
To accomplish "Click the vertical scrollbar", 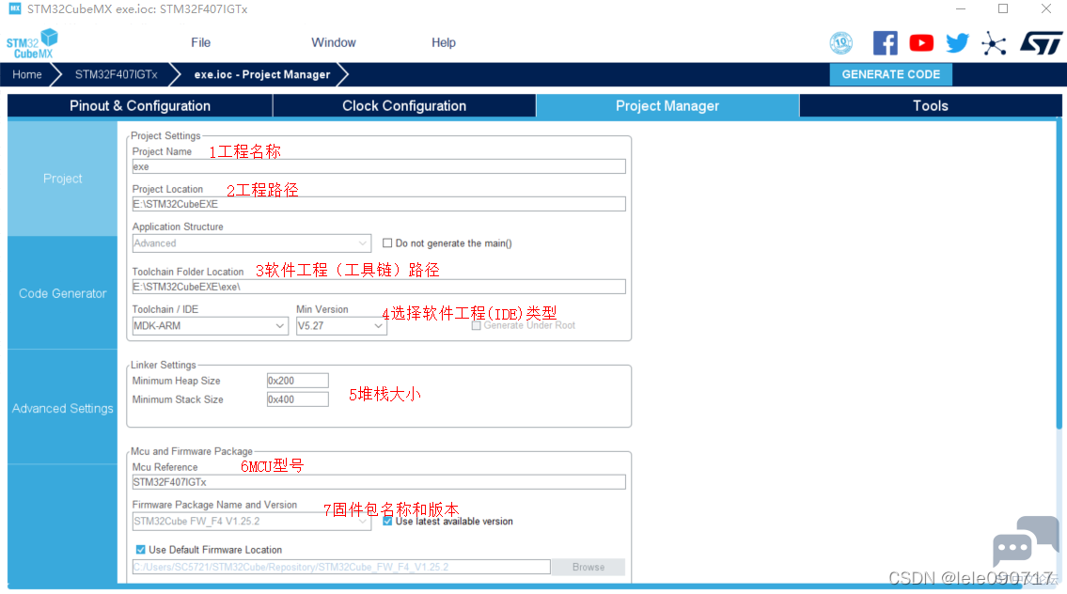I will click(x=1059, y=274).
